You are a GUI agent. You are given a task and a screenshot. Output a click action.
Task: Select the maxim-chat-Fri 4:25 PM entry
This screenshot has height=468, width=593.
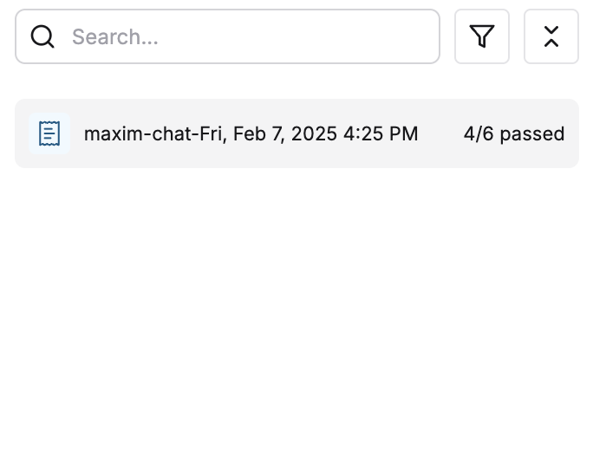(296, 133)
